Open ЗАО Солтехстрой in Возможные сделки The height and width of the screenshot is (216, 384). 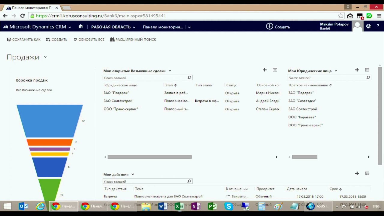pos(118,101)
